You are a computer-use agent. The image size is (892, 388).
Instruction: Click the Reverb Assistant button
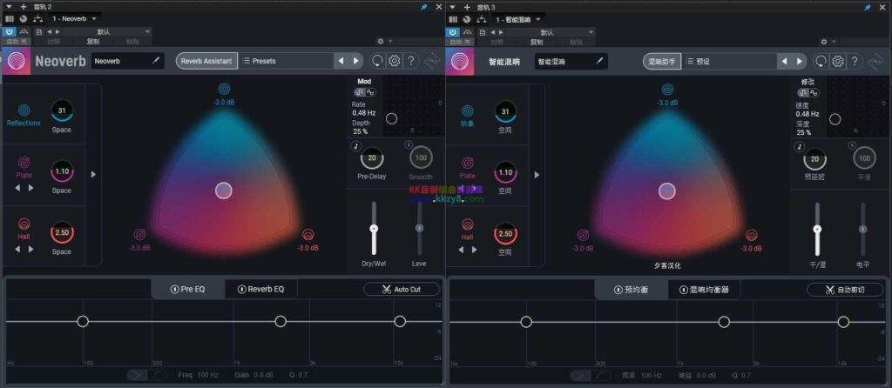[x=206, y=61]
